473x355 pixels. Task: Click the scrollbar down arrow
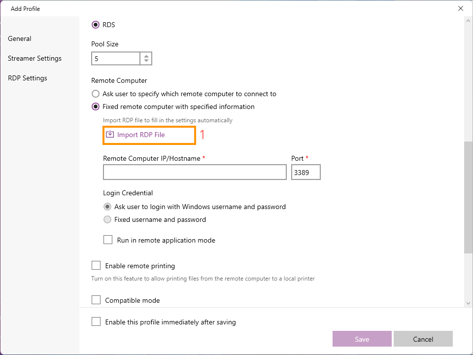[x=468, y=303]
